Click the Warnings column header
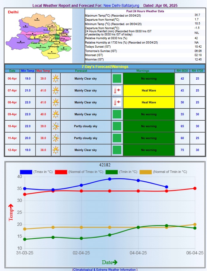Screen dimensions: 207x271 click(x=143, y=71)
